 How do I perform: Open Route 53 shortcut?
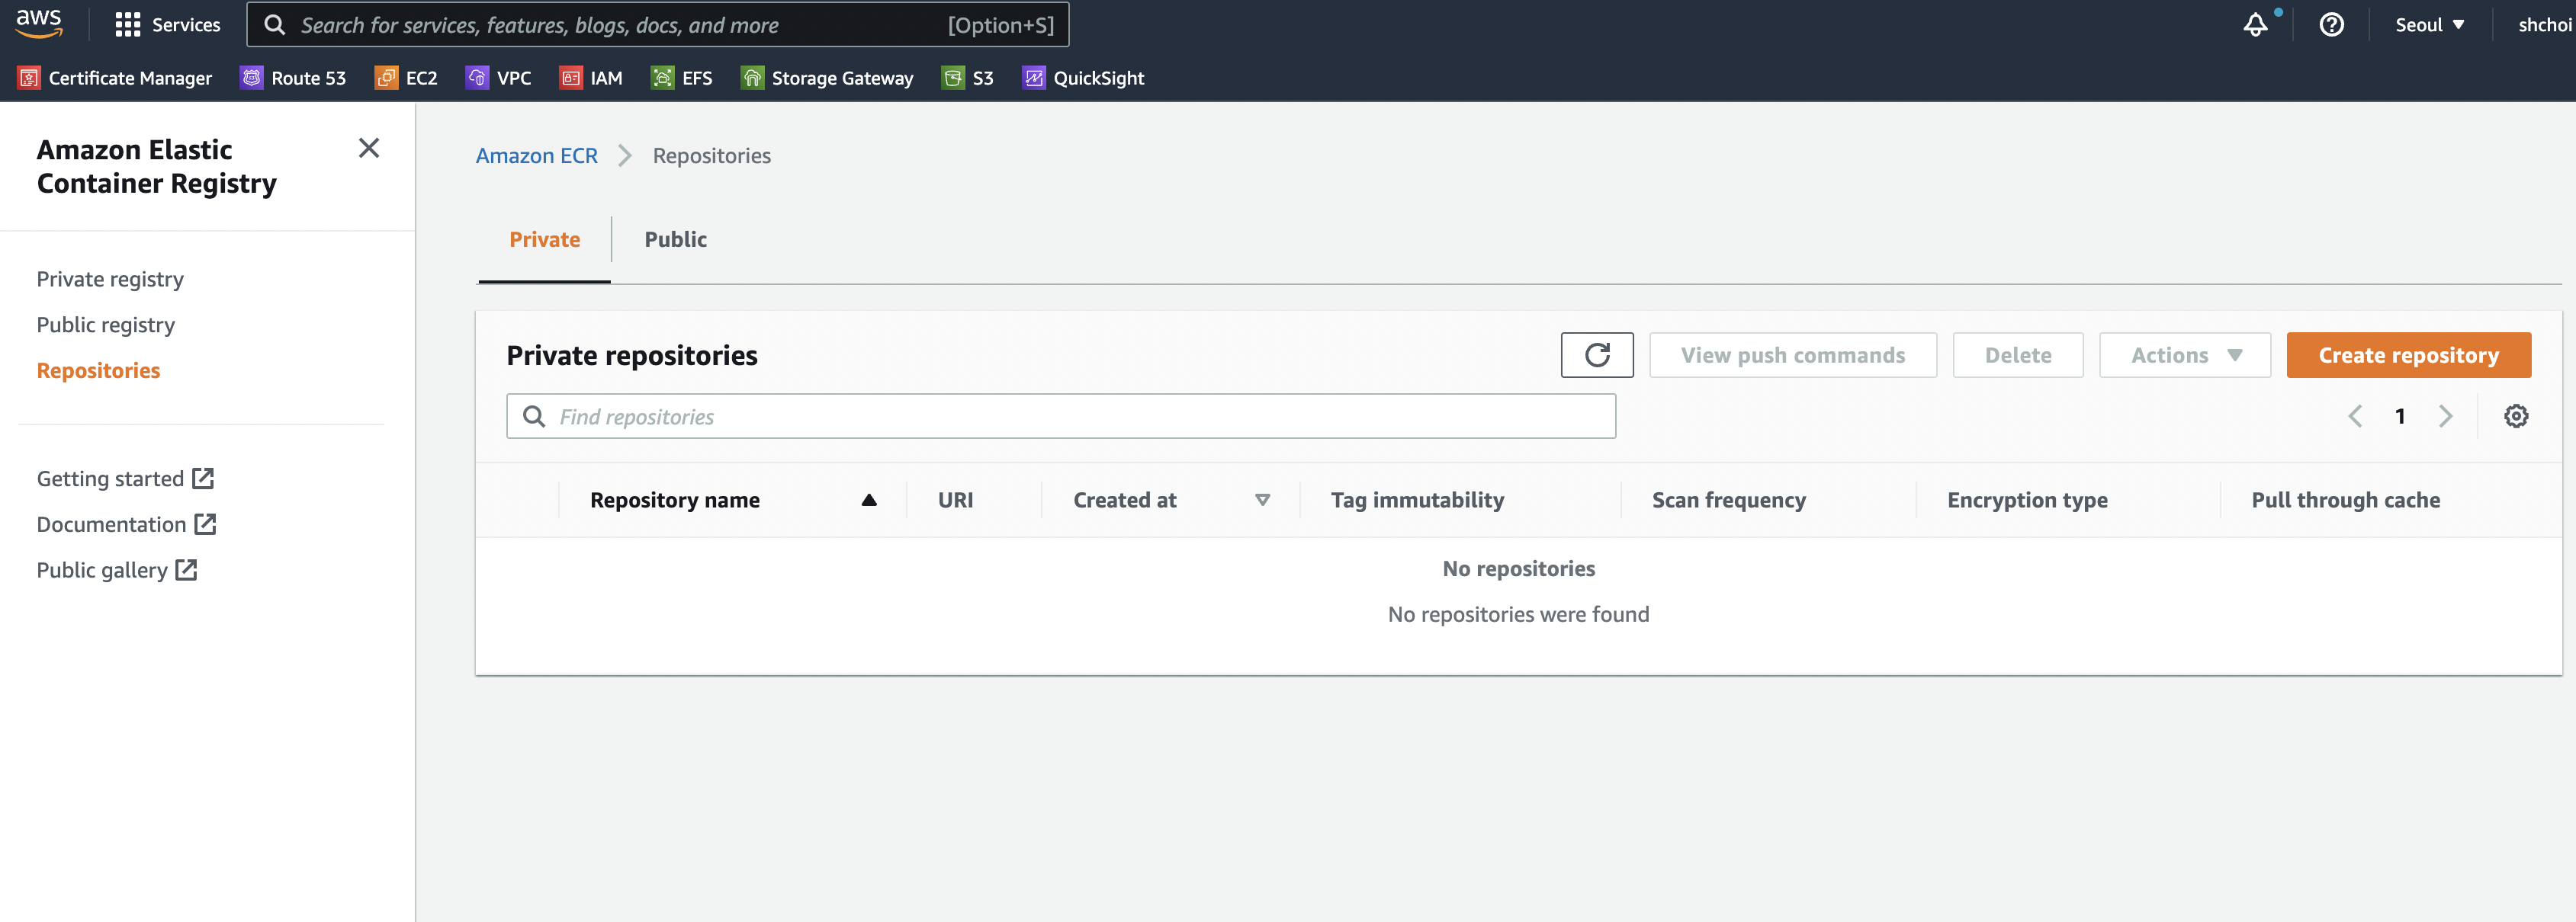pos(293,78)
